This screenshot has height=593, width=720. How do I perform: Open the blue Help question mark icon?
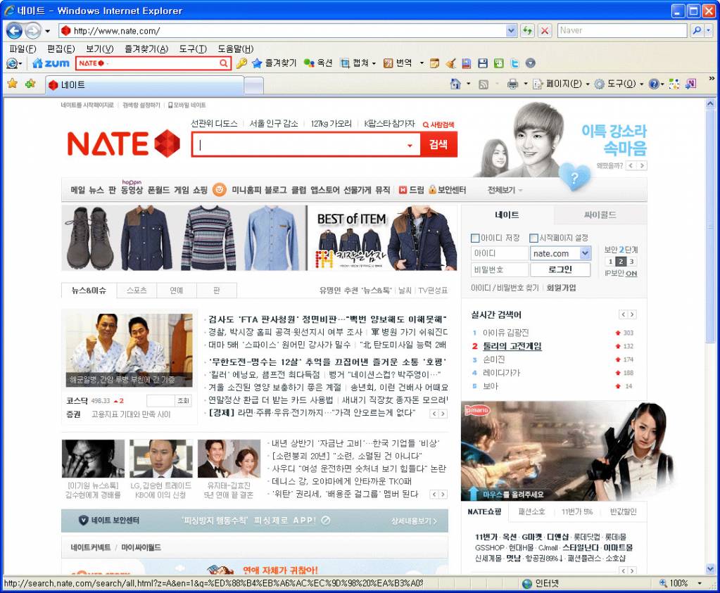[x=654, y=84]
